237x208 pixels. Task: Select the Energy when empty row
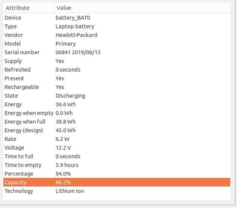pyautogui.click(x=117, y=113)
